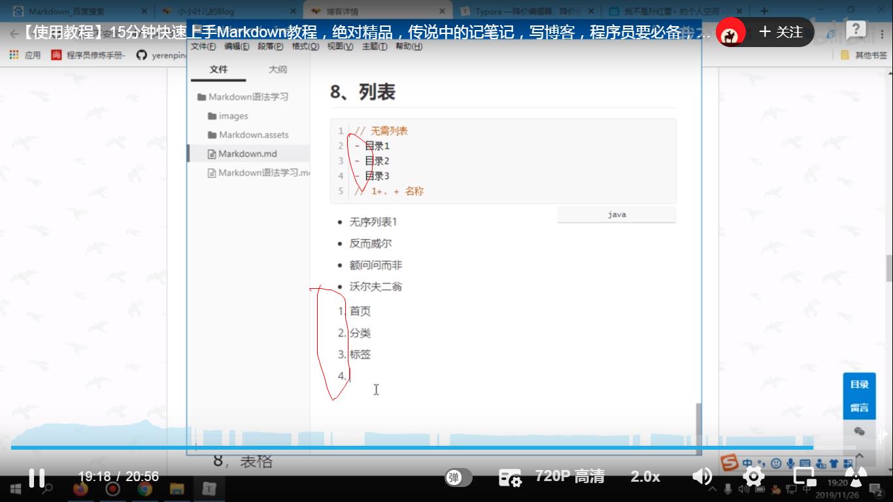The height and width of the screenshot is (502, 893).
Task: Open Typora 视图(V) menu
Action: tap(340, 46)
